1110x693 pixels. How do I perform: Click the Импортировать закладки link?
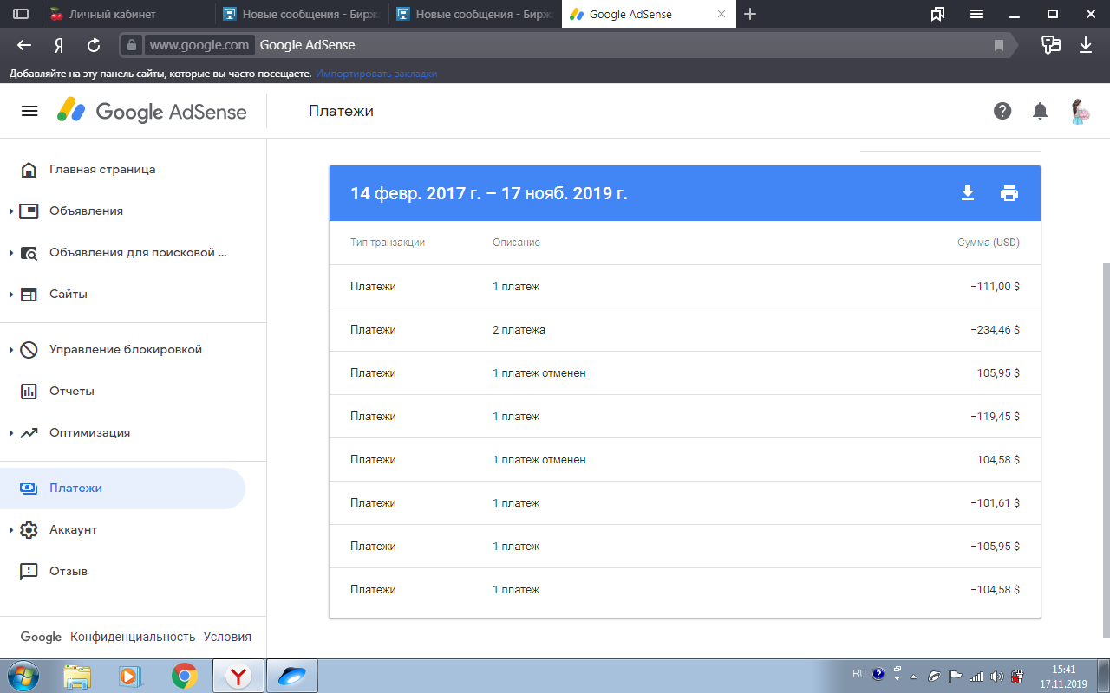[x=376, y=74]
